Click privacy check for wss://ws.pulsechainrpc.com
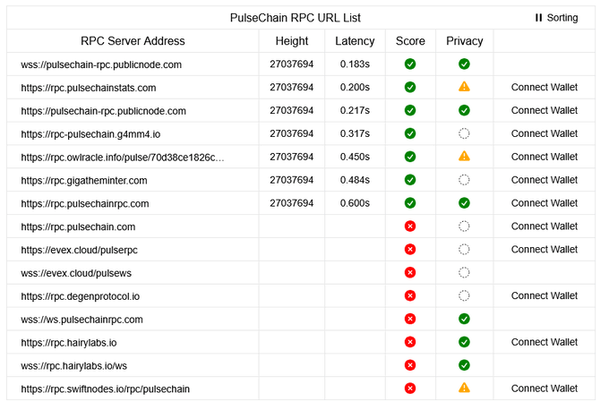 coord(464,320)
